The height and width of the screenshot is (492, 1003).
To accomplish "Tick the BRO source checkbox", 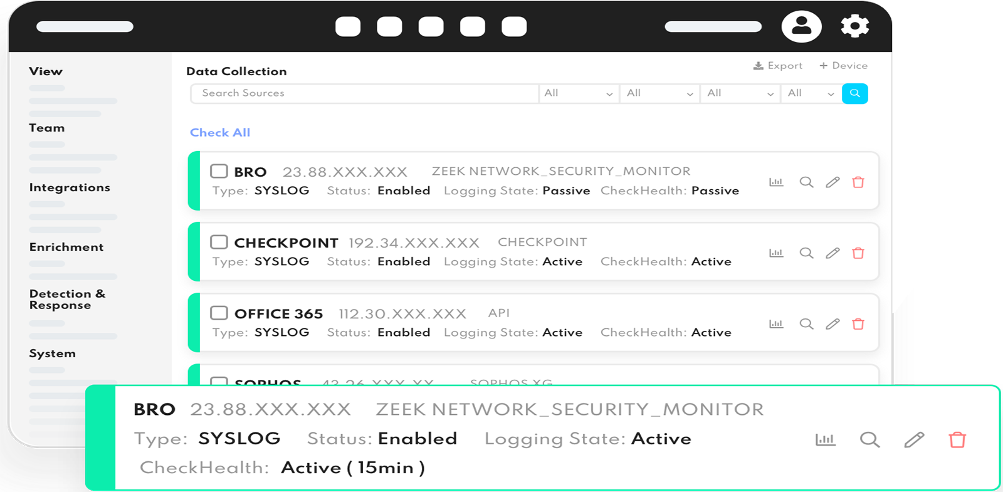I will coord(219,171).
